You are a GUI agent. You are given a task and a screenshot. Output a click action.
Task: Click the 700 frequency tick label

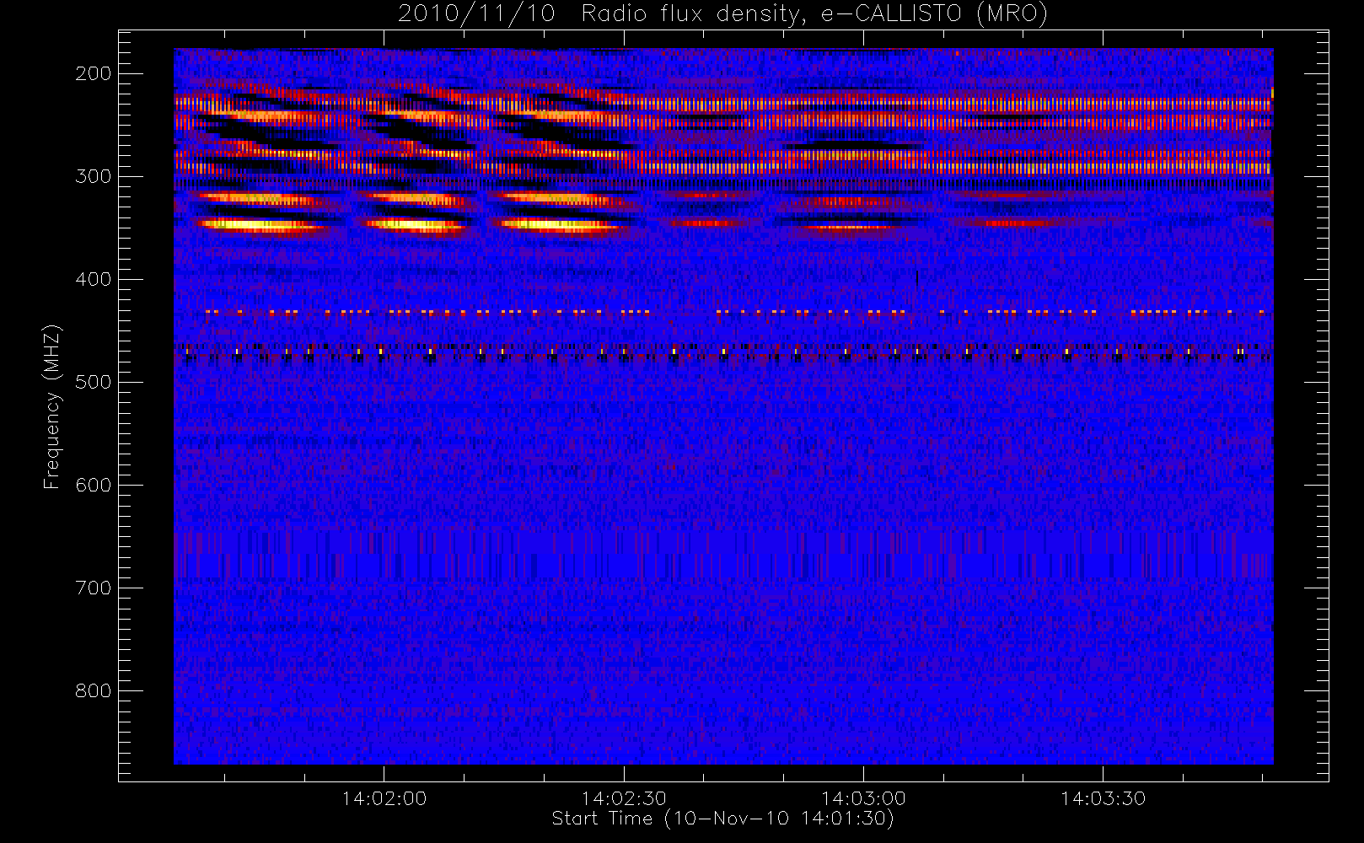pyautogui.click(x=93, y=588)
